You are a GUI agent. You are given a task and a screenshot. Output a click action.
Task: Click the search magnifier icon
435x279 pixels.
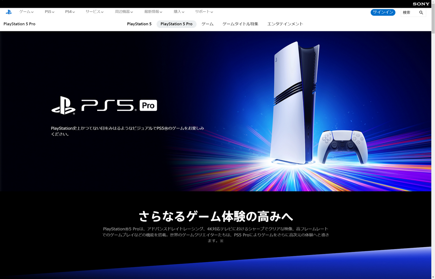[x=421, y=12]
